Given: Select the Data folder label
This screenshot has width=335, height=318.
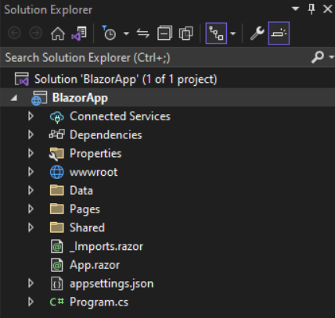Looking at the screenshot, I should click(x=81, y=191).
